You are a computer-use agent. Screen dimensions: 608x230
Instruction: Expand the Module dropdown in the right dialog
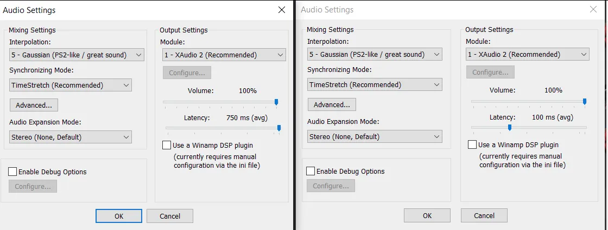[528, 54]
